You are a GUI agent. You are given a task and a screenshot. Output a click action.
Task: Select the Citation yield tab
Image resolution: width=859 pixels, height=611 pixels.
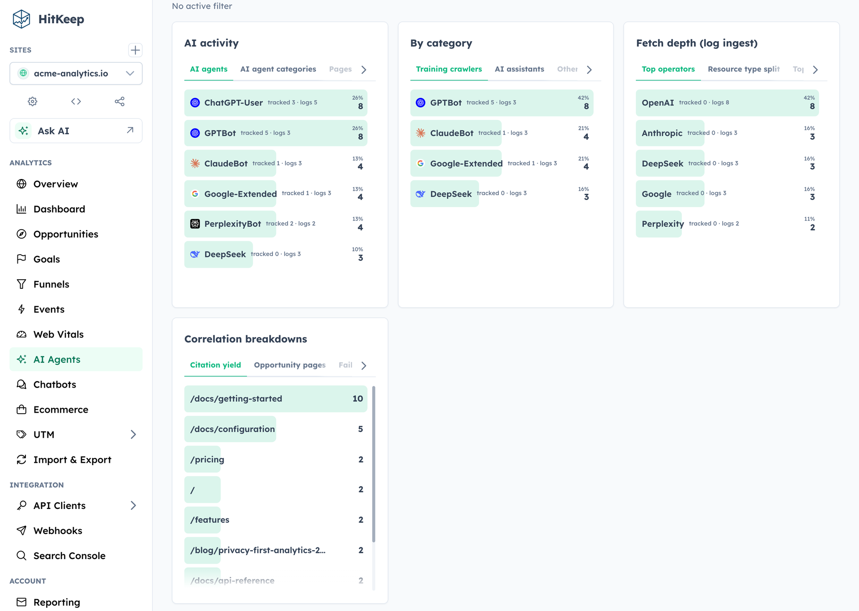pos(215,365)
